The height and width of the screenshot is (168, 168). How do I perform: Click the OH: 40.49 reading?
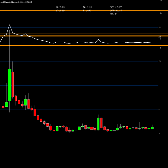[116, 11]
